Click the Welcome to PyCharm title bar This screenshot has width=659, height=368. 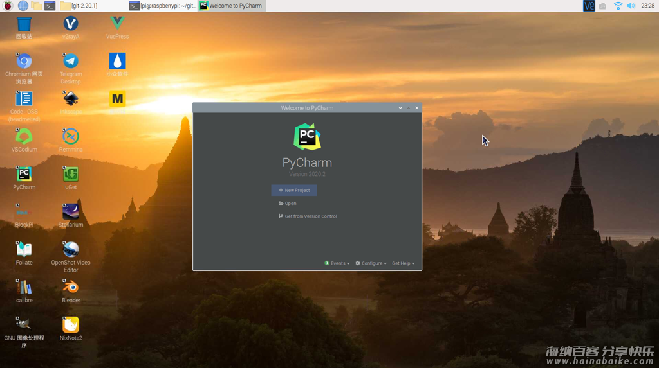(x=307, y=108)
